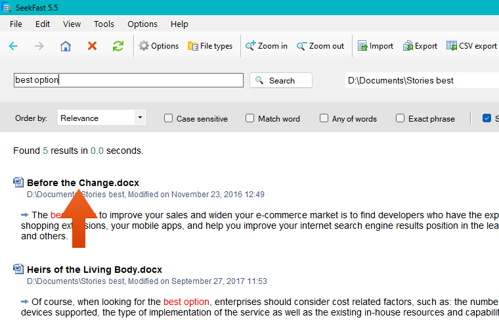Open File types toolbar item
The height and width of the screenshot is (330, 499).
tap(210, 46)
